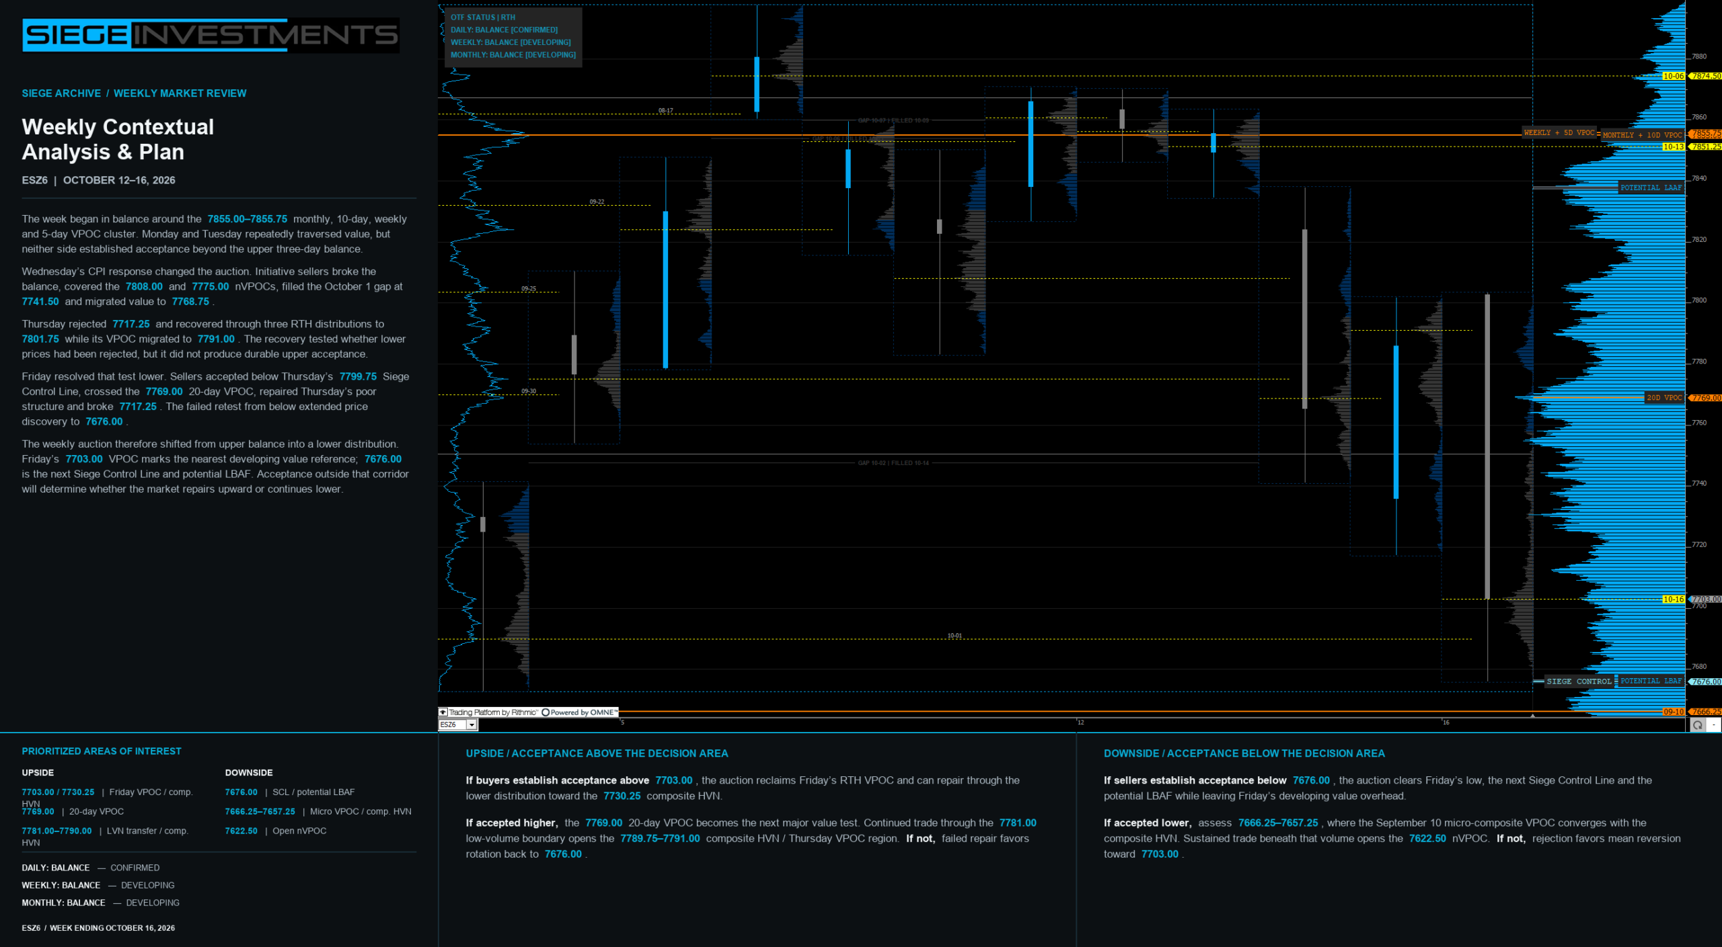
Task: Click the 10-16 yellow date tag
Action: (1673, 600)
